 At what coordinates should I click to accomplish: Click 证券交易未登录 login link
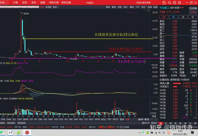(144, 2)
